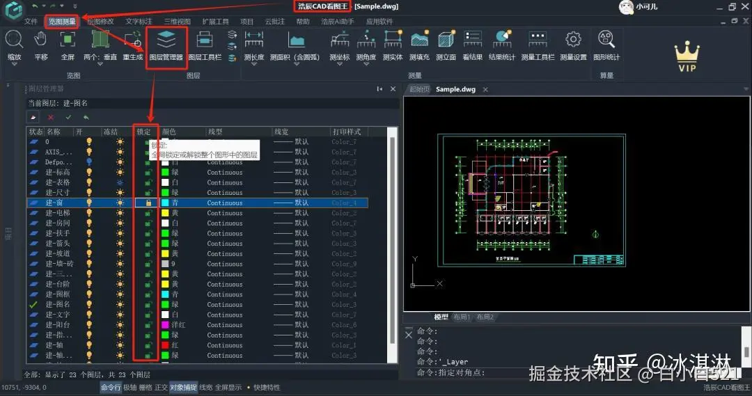Click the gold VIP crown icon
Viewport: 752px width, 396px height.
687,56
